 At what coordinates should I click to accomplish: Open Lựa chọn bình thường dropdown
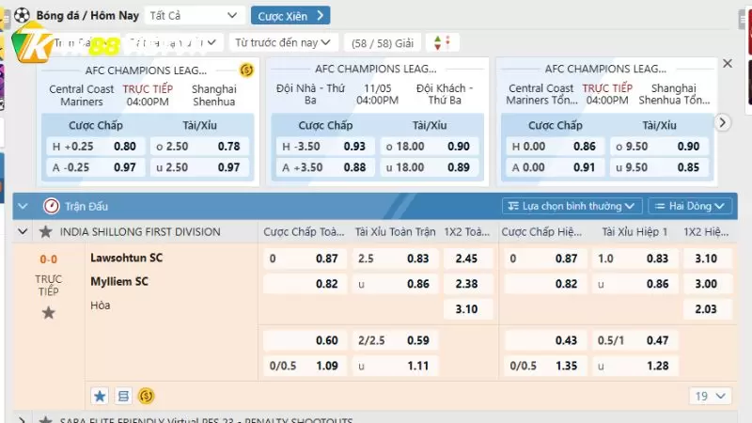(x=571, y=206)
